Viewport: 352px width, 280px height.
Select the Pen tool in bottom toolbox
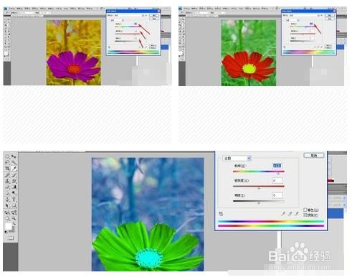7,200
